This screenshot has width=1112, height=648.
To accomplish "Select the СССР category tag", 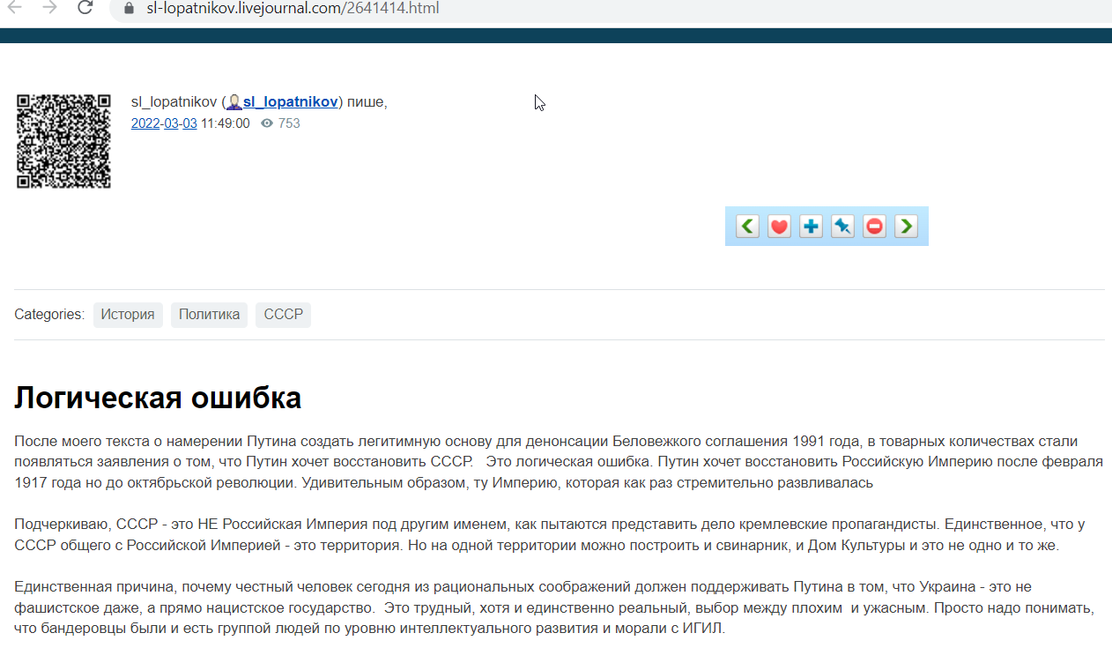I will coord(283,315).
